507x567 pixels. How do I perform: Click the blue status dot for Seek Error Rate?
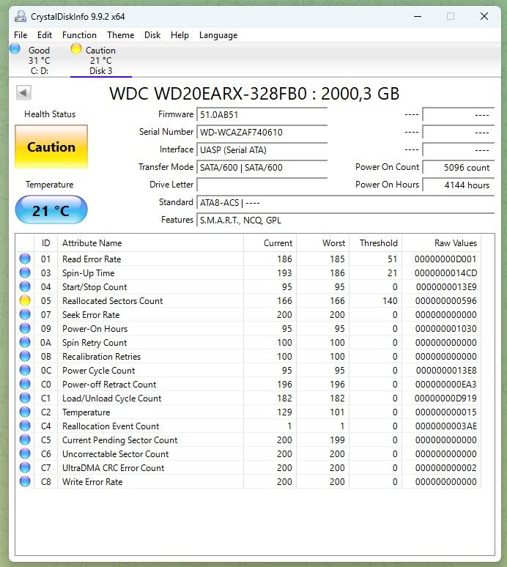point(25,314)
